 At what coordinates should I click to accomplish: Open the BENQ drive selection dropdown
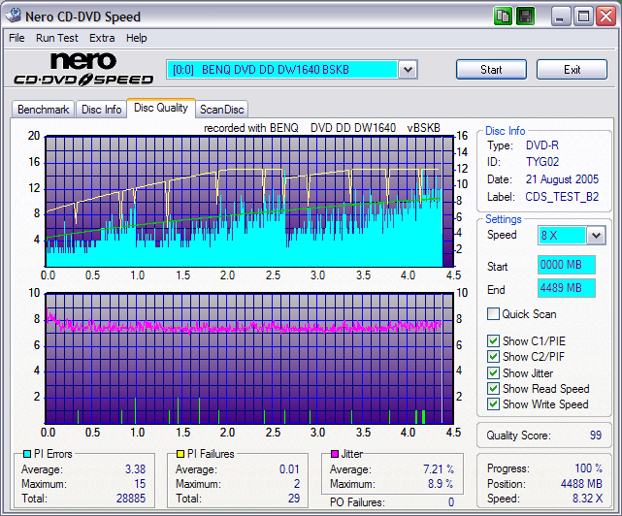(x=408, y=69)
